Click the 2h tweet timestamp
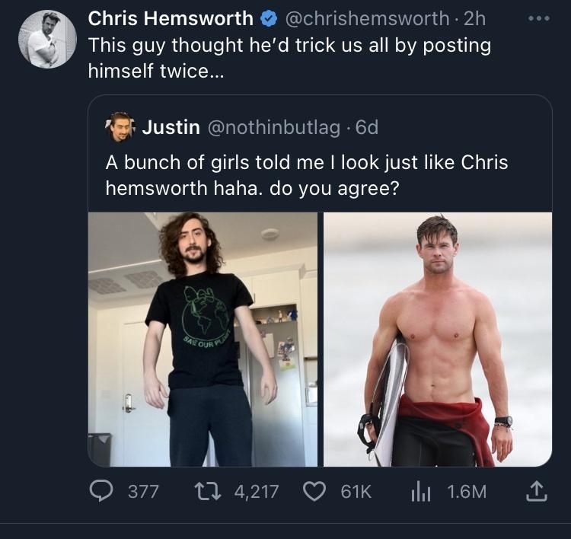 click(475, 18)
